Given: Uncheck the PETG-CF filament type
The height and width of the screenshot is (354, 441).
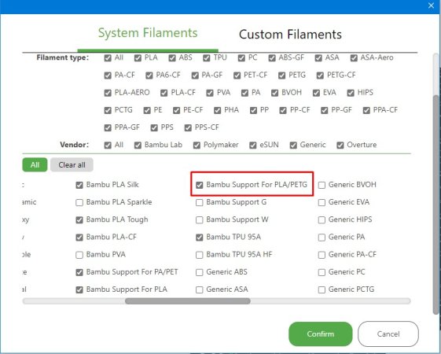Looking at the screenshot, I should tap(320, 76).
